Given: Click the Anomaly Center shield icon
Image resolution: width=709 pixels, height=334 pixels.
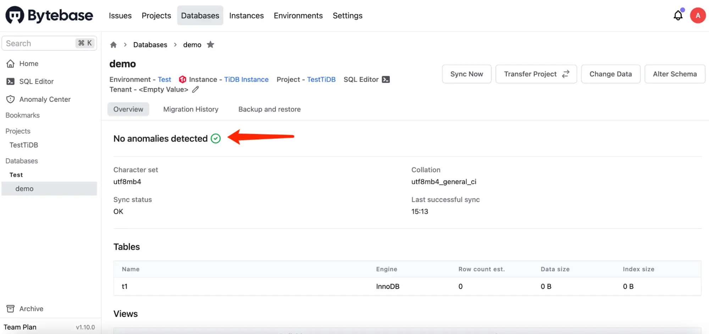Looking at the screenshot, I should click(11, 99).
